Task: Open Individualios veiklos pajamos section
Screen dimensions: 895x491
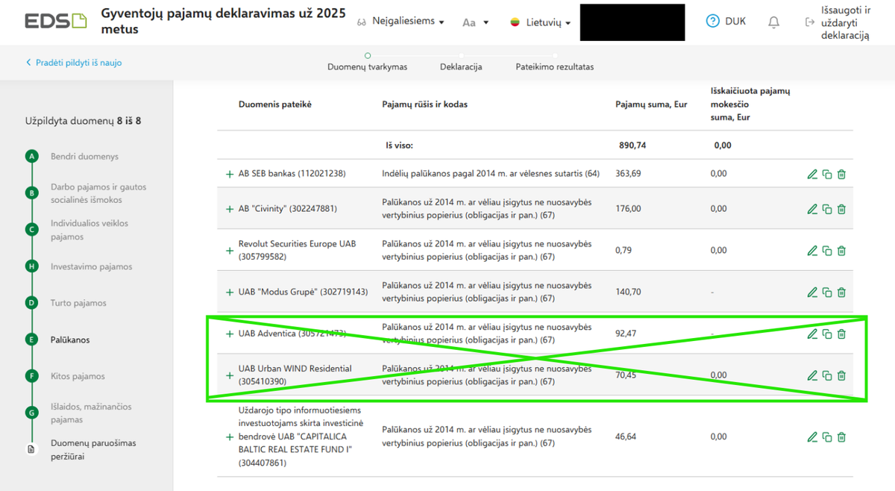Action: coord(89,230)
